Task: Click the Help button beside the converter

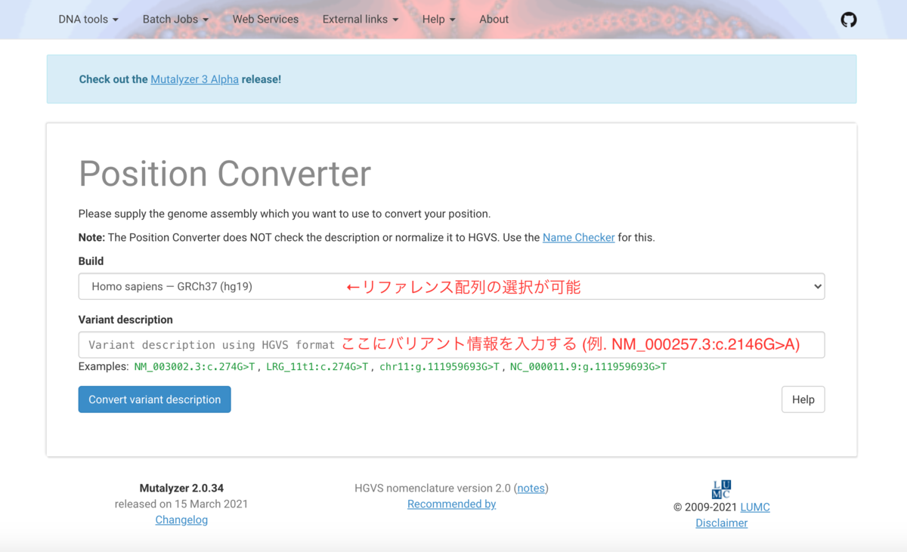Action: coord(803,399)
